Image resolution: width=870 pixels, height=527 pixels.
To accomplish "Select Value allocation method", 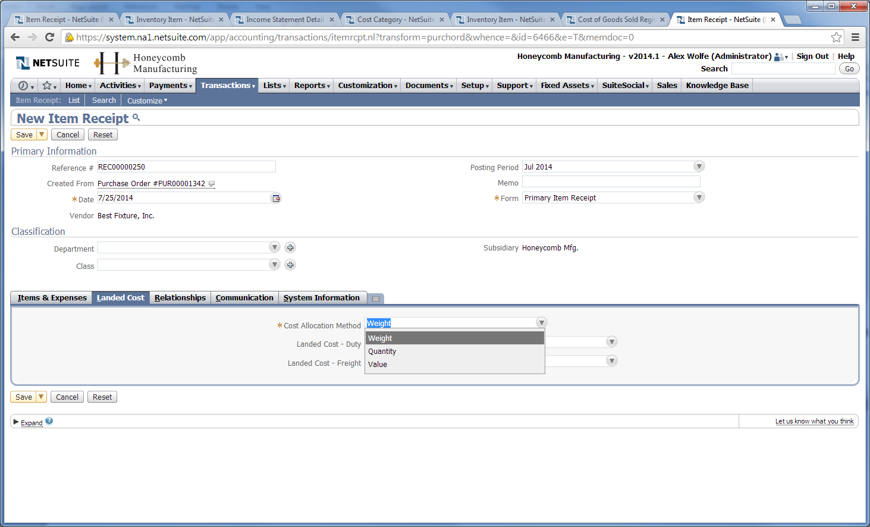I will coord(455,365).
